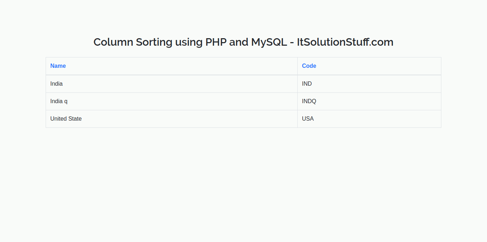This screenshot has height=242, width=487.
Task: Select the INDQ code cell
Action: pos(369,101)
